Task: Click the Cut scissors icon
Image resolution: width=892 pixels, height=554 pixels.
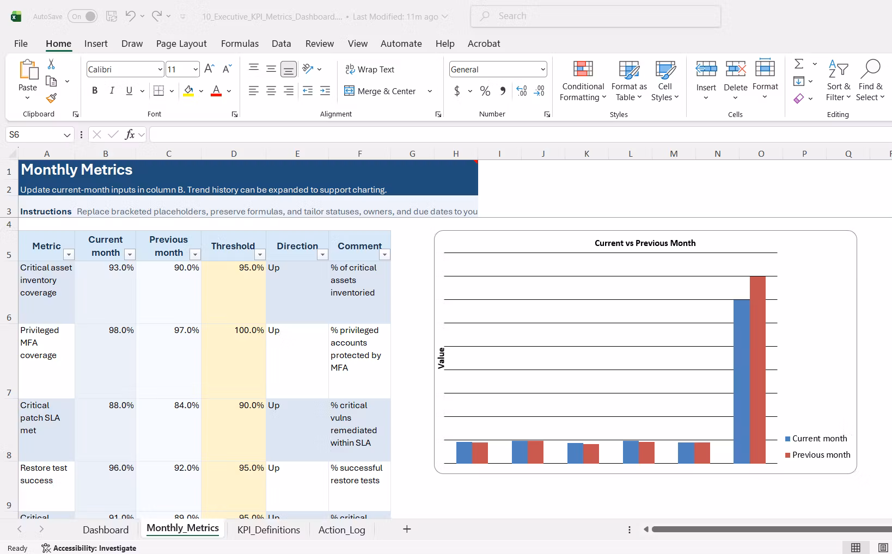Action: coord(51,64)
